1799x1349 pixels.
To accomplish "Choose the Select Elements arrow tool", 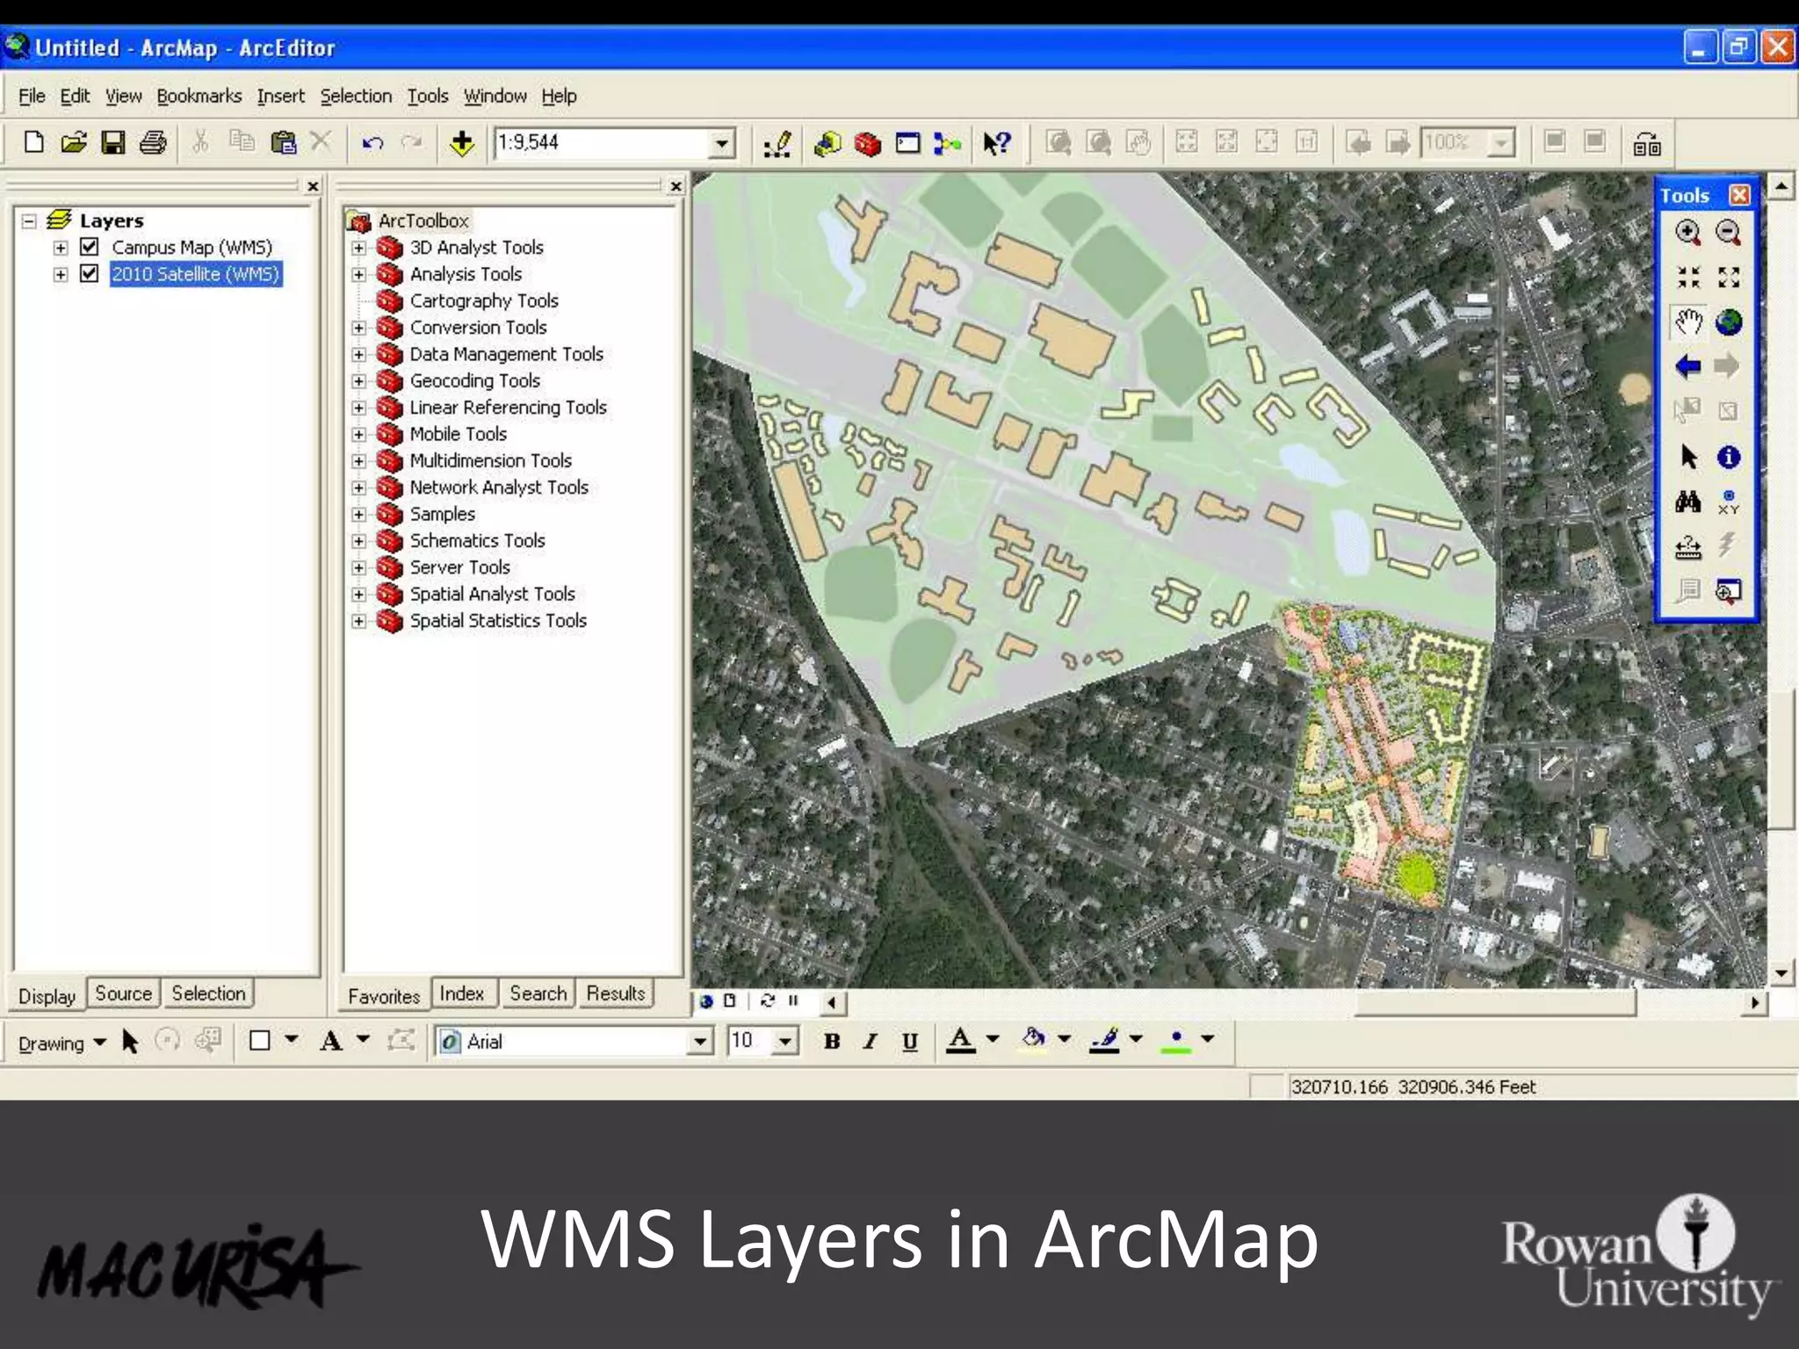I will 1687,457.
